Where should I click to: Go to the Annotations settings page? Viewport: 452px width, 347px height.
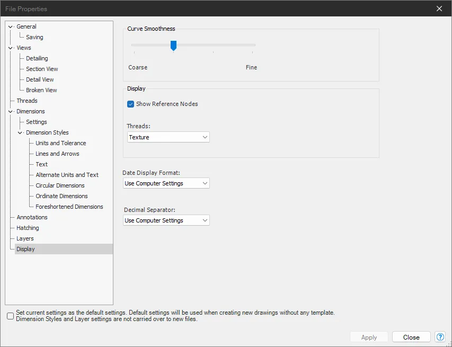[x=32, y=217]
